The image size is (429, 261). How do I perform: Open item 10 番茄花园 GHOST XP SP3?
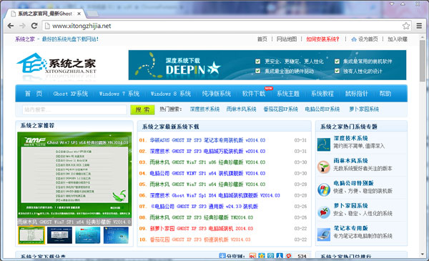pyautogui.click(x=200, y=240)
